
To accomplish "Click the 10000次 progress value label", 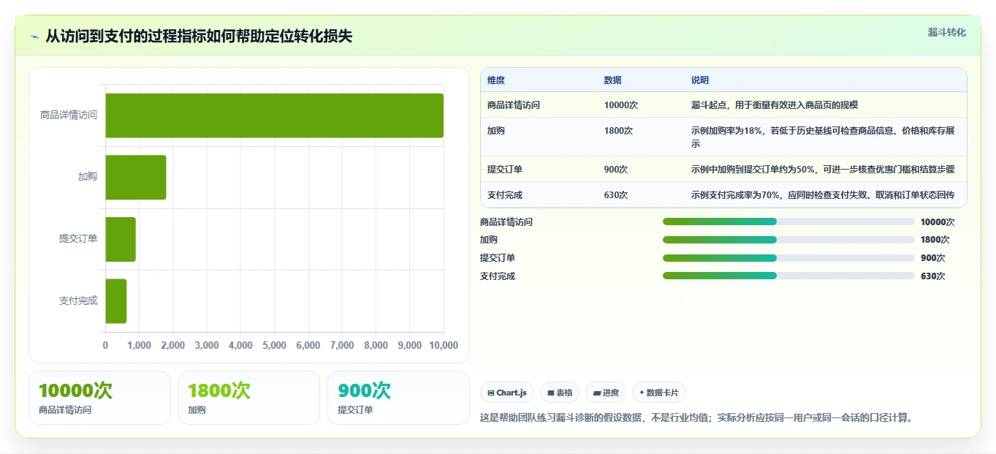I will [938, 222].
